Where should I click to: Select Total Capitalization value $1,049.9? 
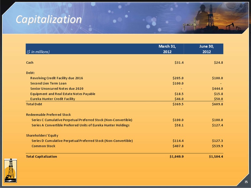point(177,156)
